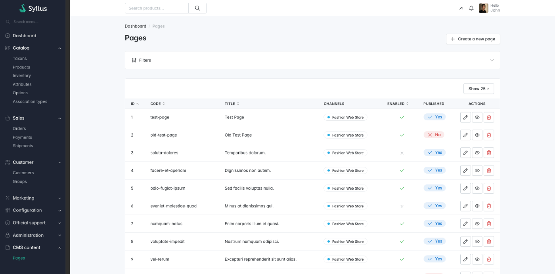Open the notifications bell icon
Image resolution: width=555 pixels, height=274 pixels.
tap(471, 8)
